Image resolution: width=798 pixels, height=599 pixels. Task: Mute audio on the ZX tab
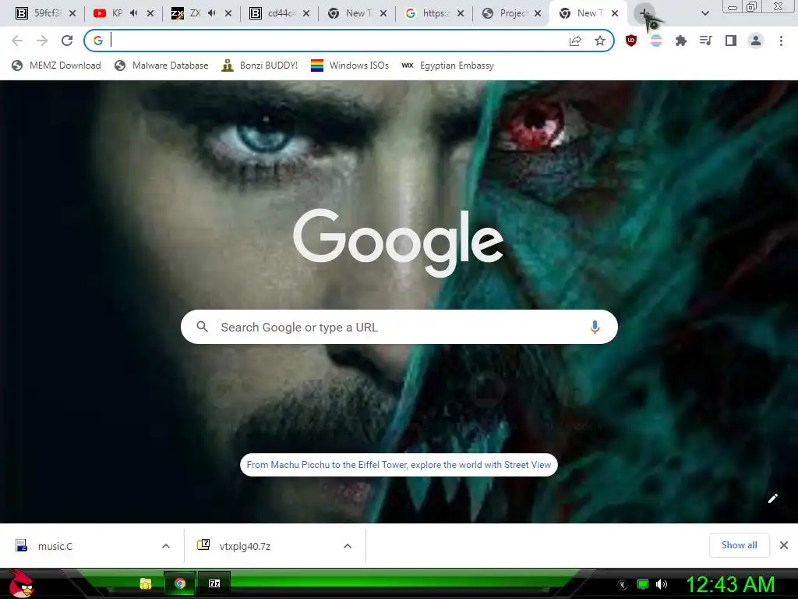[x=212, y=13]
